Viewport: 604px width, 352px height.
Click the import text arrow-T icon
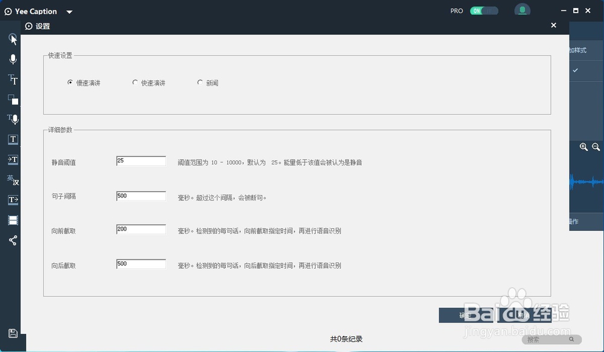[13, 159]
